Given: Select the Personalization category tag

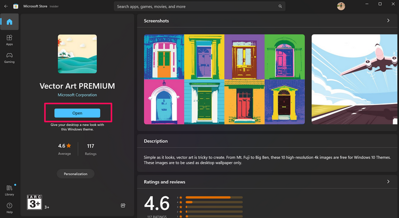Looking at the screenshot, I should (x=75, y=174).
